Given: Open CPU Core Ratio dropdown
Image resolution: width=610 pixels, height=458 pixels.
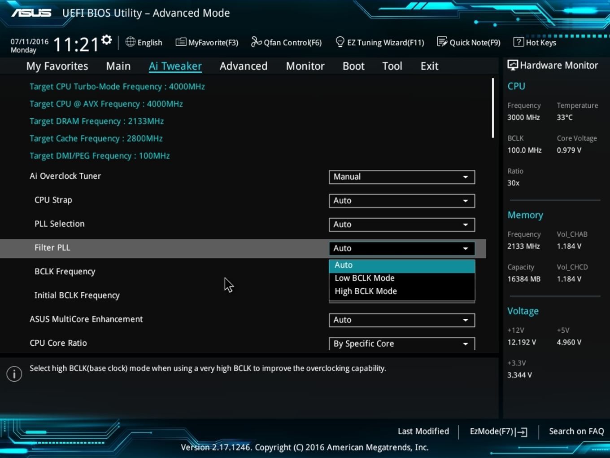Looking at the screenshot, I should [402, 343].
